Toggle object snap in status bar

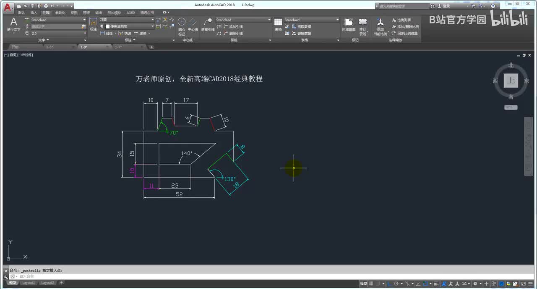click(x=425, y=283)
